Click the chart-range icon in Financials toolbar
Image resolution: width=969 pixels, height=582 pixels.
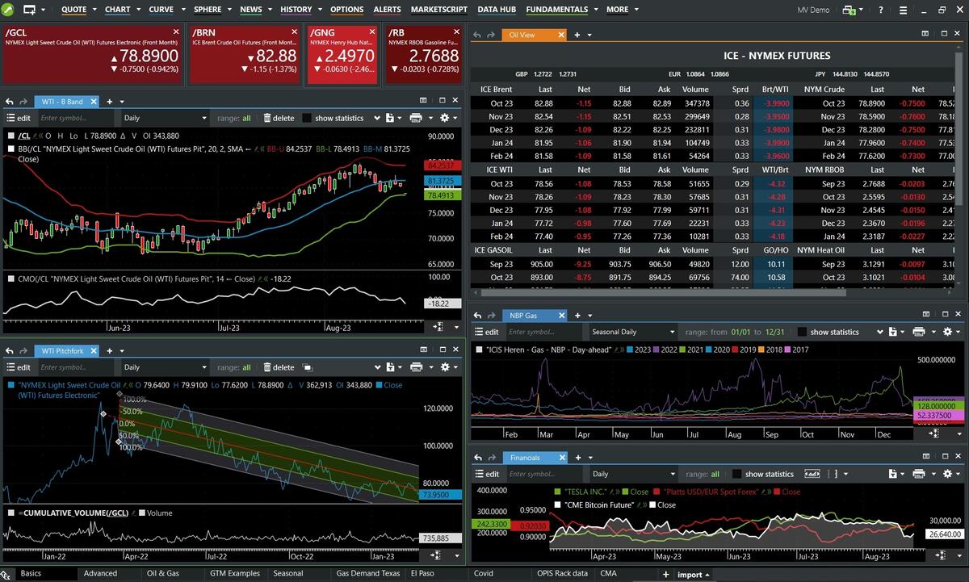coord(812,474)
